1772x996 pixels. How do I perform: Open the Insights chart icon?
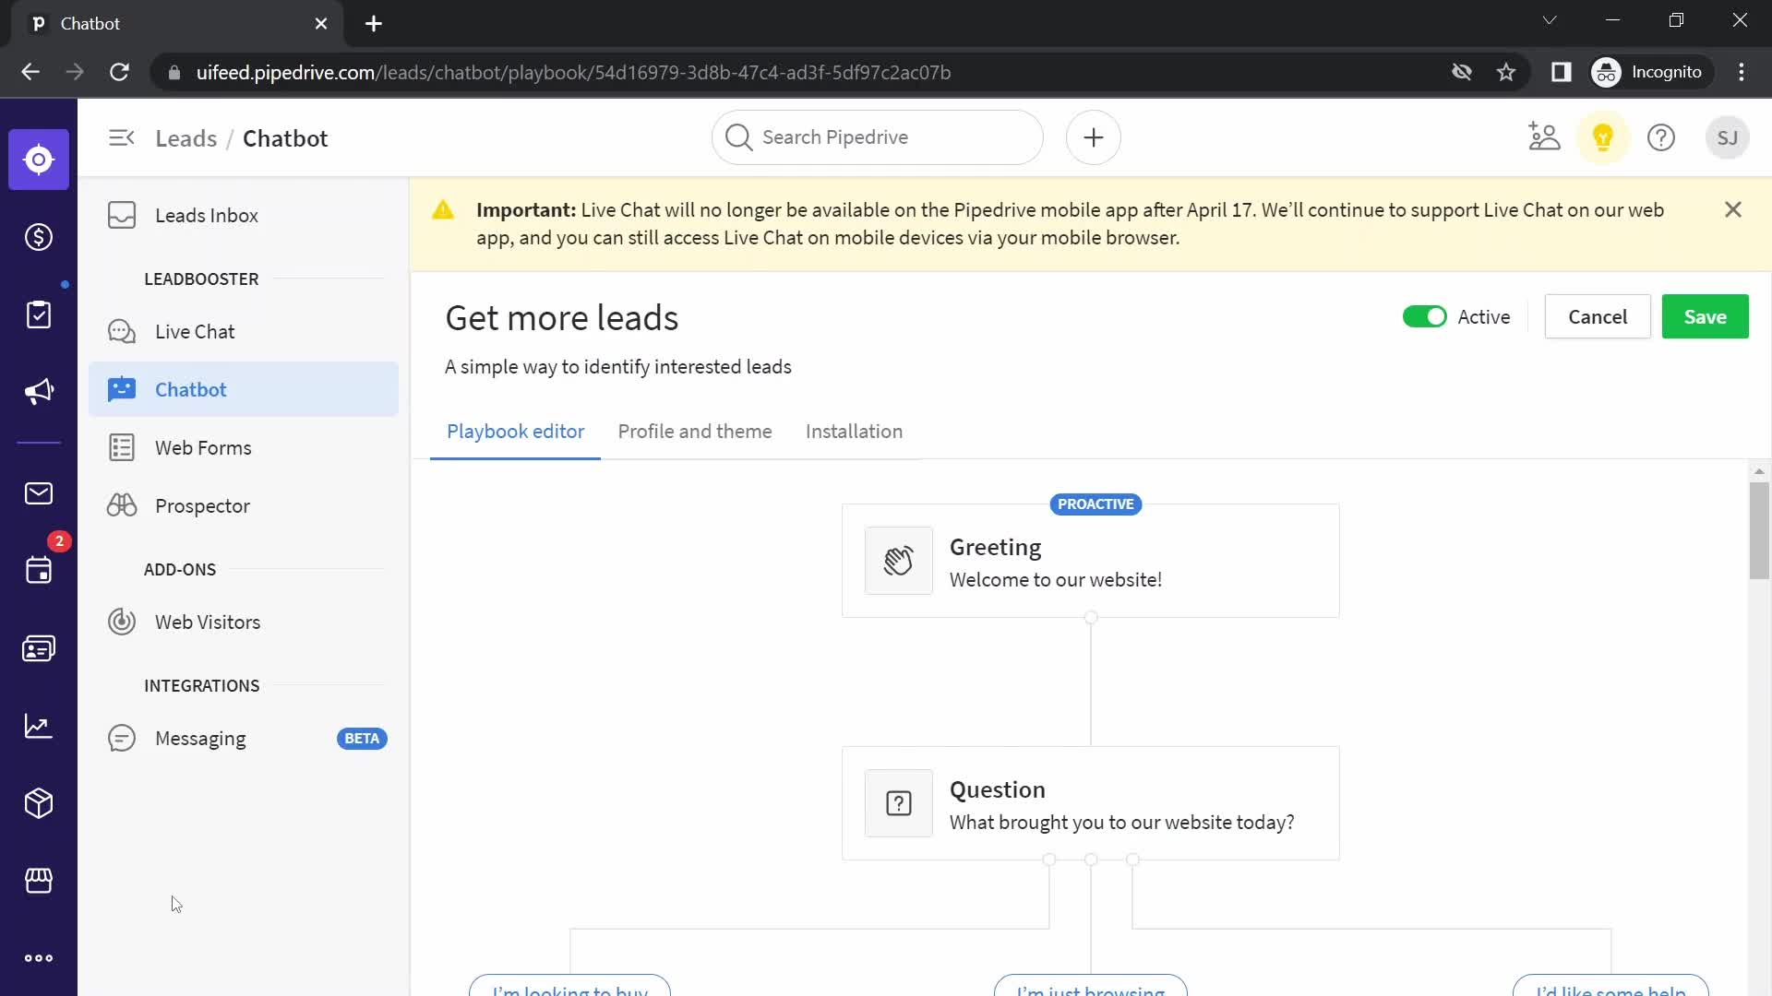coord(39,726)
